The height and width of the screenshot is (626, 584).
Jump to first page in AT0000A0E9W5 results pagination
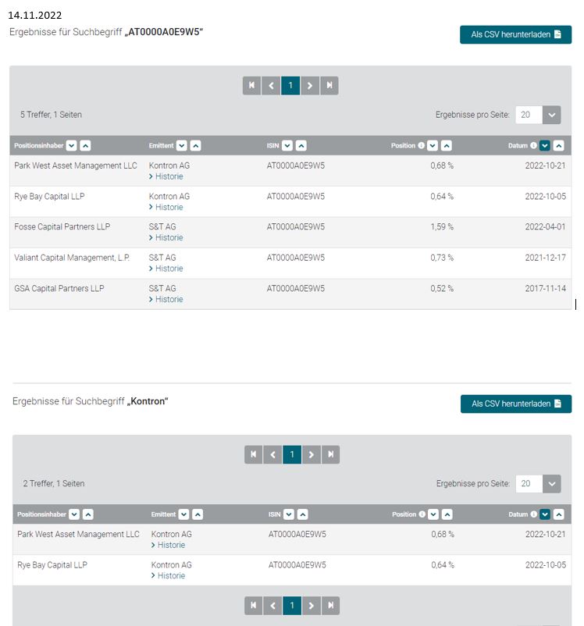[x=251, y=86]
